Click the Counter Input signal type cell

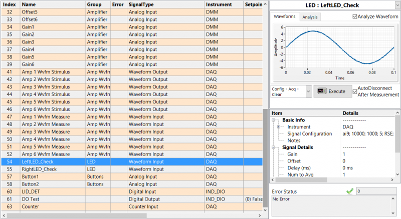(x=165, y=206)
